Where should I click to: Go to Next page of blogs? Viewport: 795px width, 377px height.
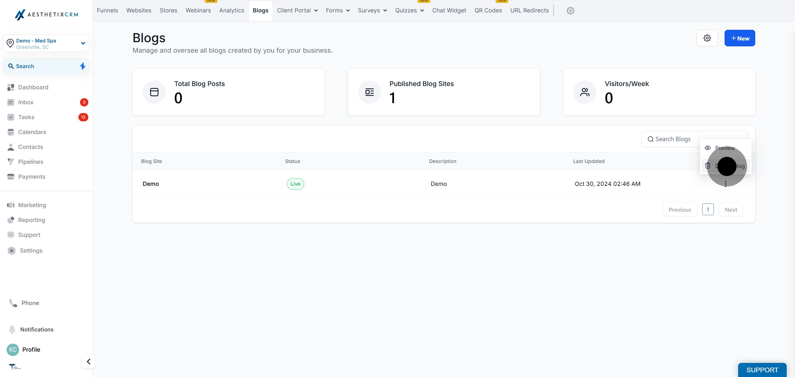click(x=730, y=210)
